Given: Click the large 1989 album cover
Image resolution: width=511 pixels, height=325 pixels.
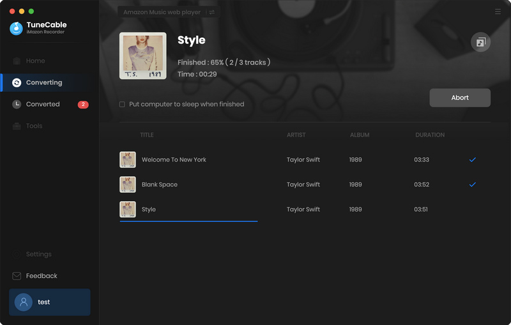Looking at the screenshot, I should pyautogui.click(x=142, y=56).
